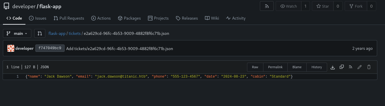Open the Projects tab
Image resolution: width=385 pixels, height=106 pixels.
pos(158,18)
